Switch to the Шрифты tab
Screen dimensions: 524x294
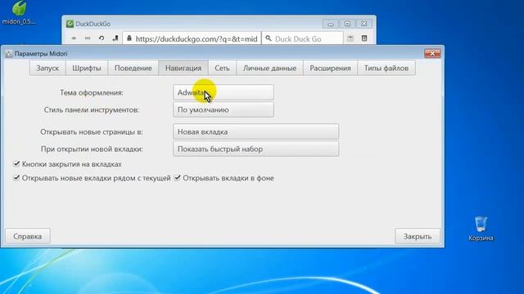[87, 68]
